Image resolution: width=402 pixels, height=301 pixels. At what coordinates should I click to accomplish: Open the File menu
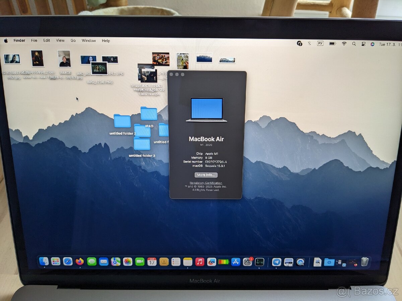click(34, 40)
